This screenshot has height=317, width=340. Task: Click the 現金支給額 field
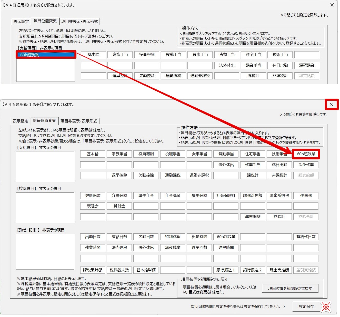pyautogui.click(x=279, y=270)
